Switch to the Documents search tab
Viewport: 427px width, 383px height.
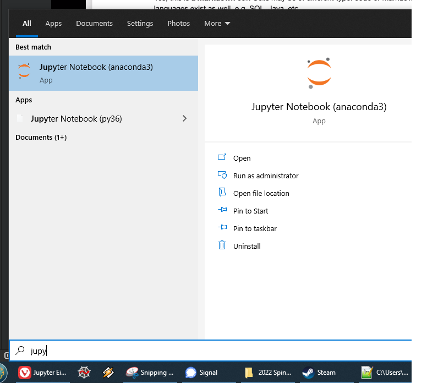click(x=94, y=24)
